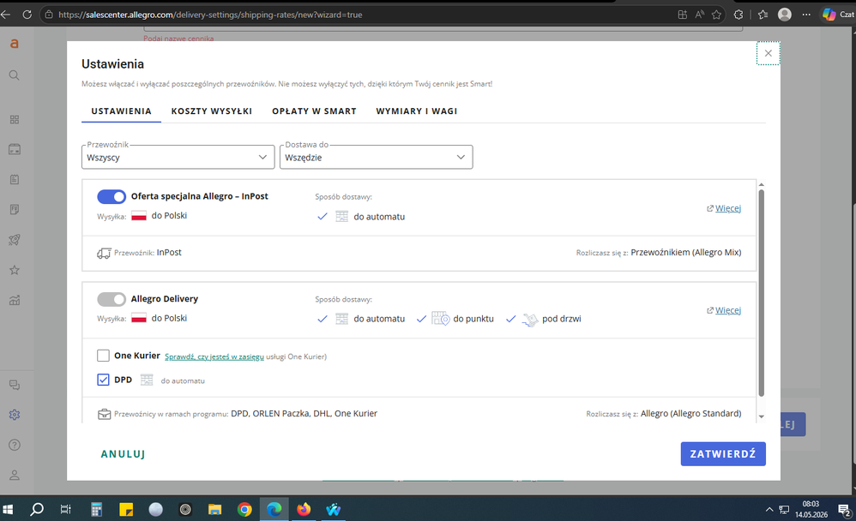Add page to favorites with the star icon
The height and width of the screenshot is (521, 856).
coord(716,15)
